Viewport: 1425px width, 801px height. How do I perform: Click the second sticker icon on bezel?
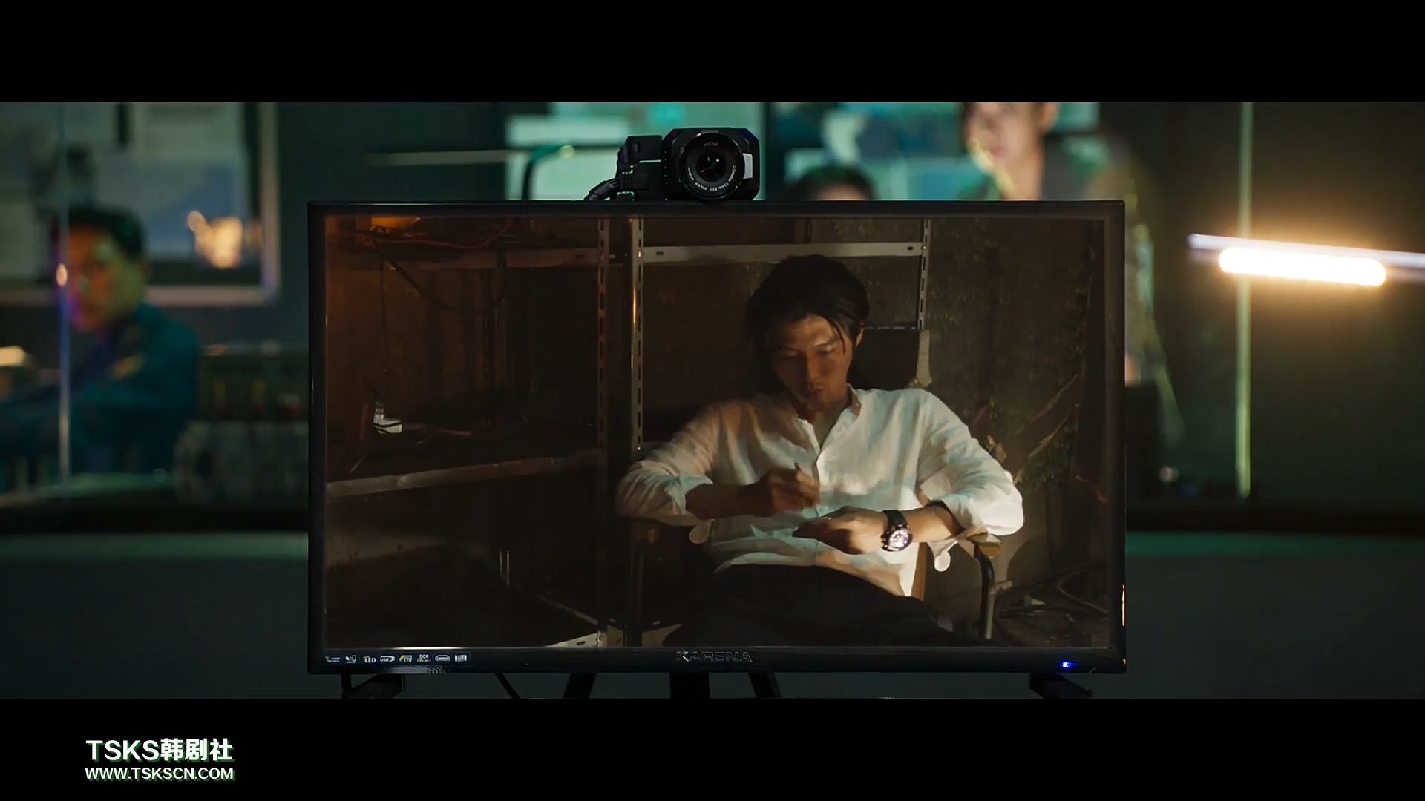pyautogui.click(x=350, y=659)
